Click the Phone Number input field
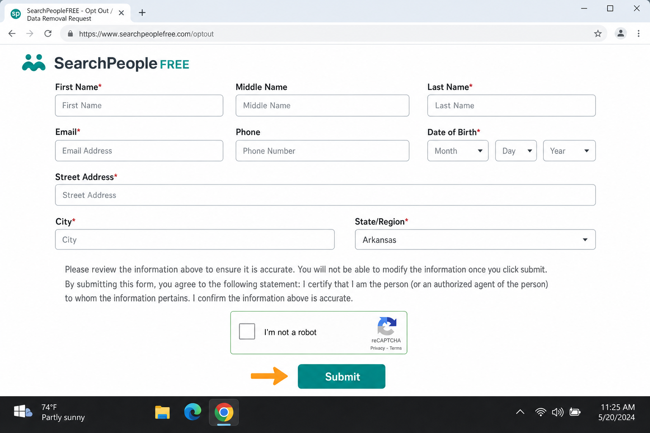 pos(322,151)
